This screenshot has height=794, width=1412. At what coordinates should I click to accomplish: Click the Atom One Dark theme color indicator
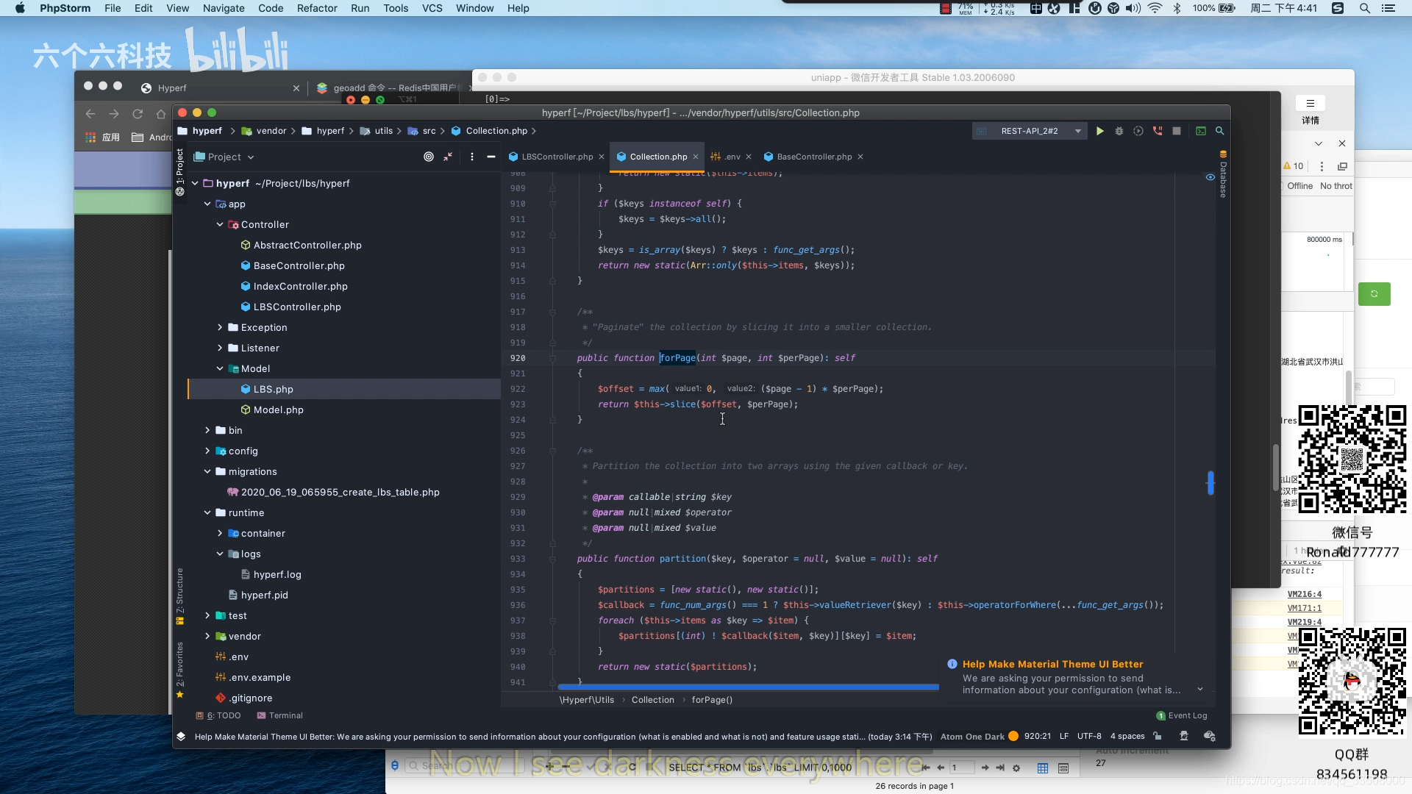coord(1013,736)
